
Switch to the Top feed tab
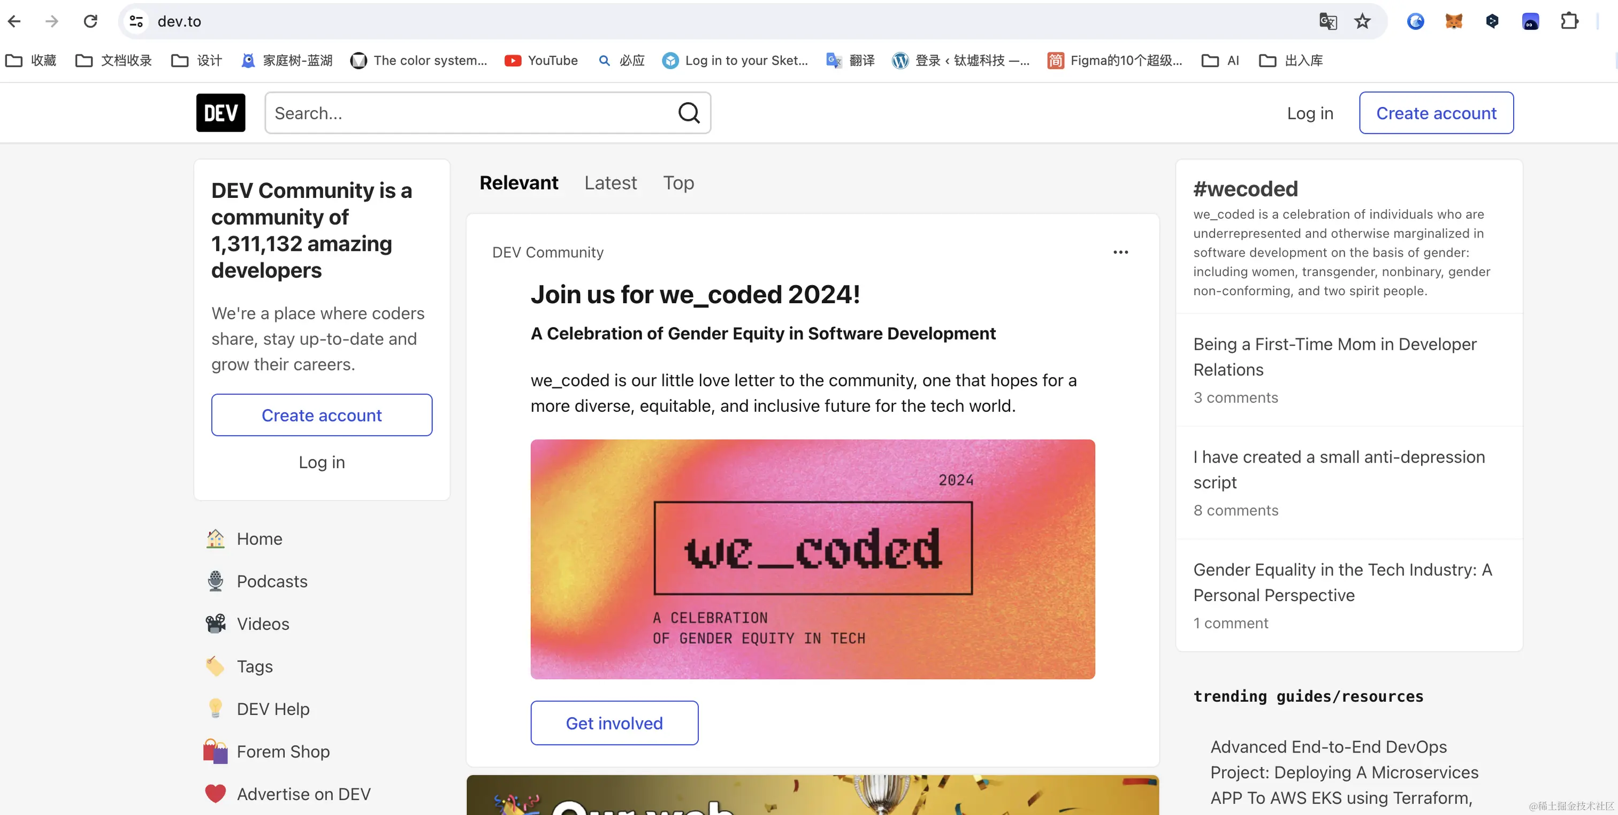coord(678,183)
